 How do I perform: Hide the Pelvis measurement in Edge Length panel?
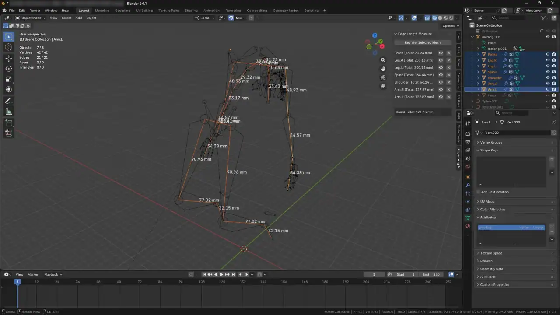pos(441,53)
